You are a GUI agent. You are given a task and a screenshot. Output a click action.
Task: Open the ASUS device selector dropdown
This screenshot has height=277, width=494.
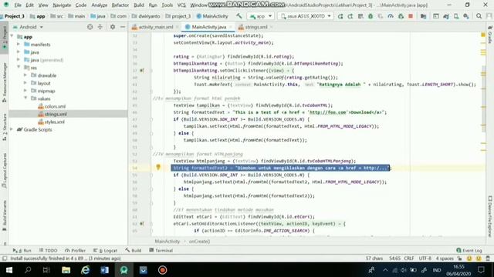(306, 16)
